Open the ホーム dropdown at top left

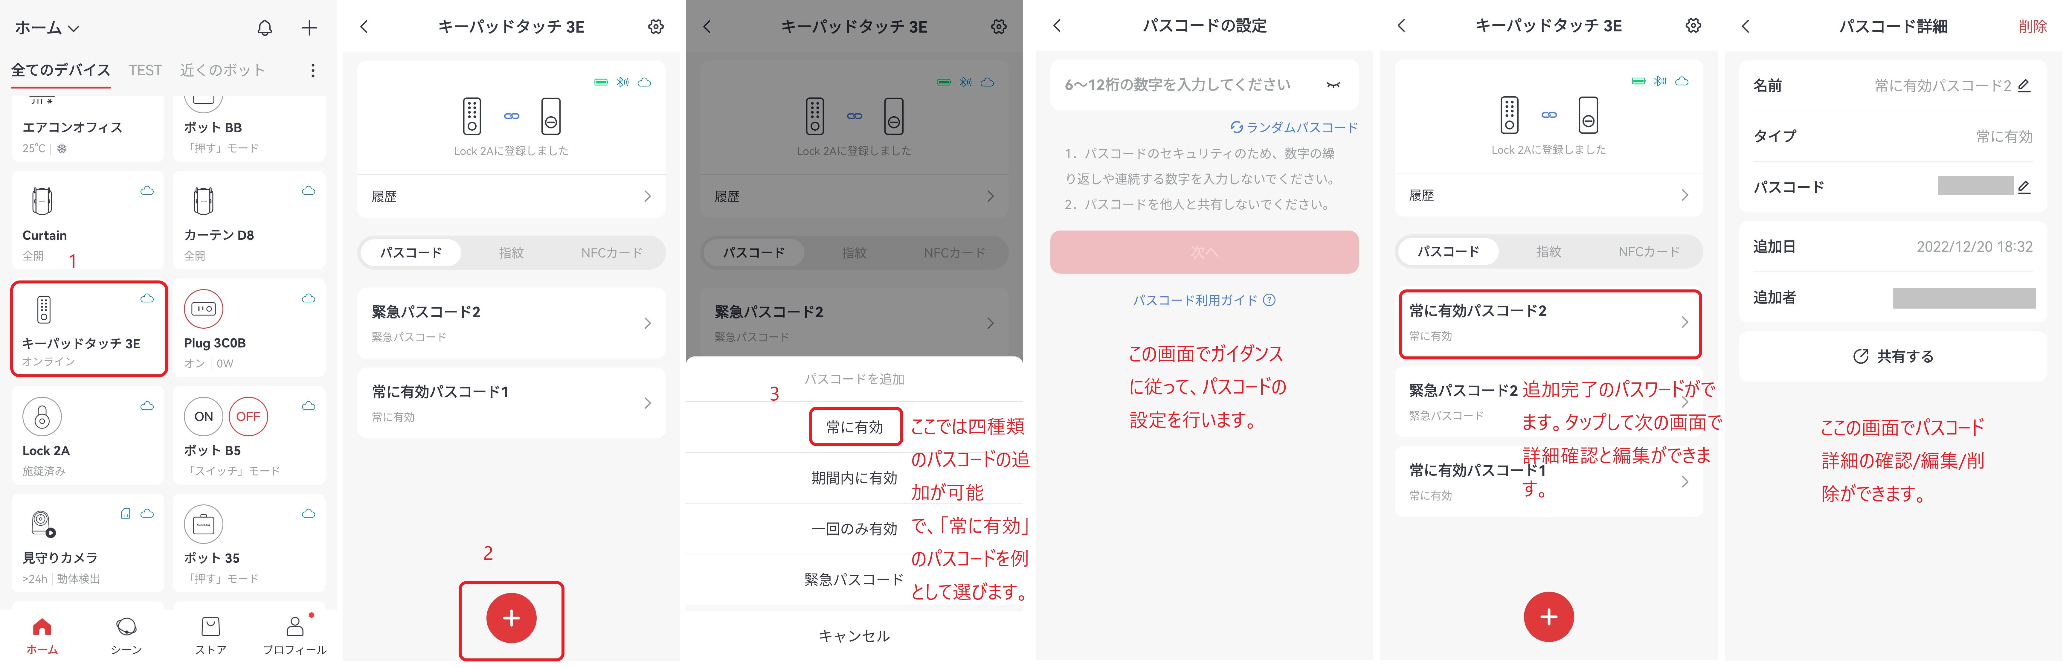(47, 28)
